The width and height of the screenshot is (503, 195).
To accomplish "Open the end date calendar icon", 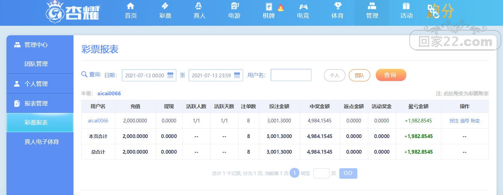I will click(x=237, y=75).
